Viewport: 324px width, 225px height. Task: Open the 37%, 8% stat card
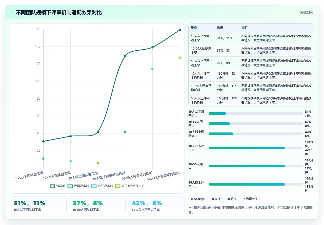pyautogui.click(x=97, y=206)
